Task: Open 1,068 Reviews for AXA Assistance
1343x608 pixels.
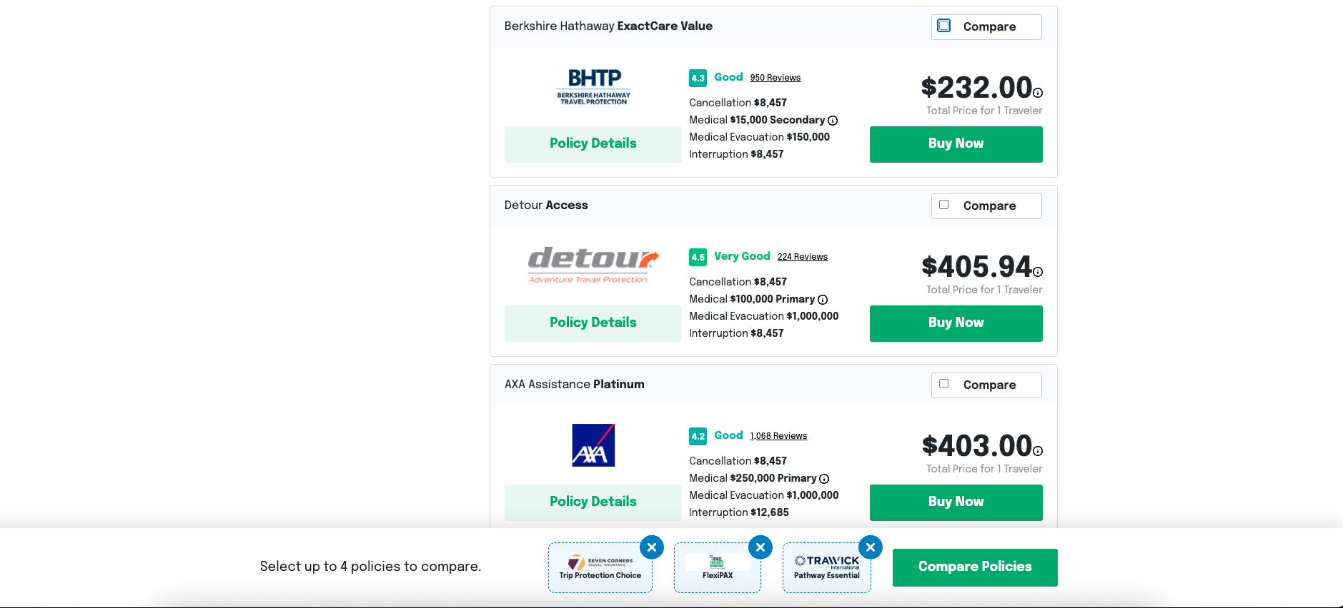Action: pyautogui.click(x=778, y=436)
